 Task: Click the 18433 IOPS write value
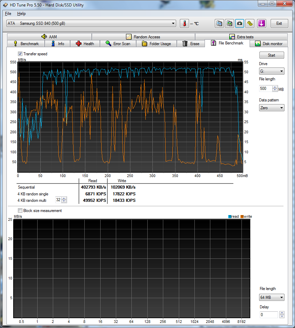[124, 200]
